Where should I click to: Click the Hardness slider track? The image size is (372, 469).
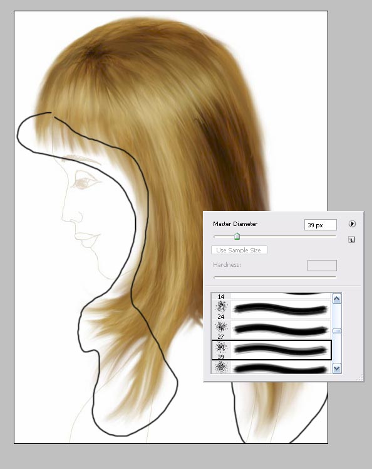(x=275, y=278)
